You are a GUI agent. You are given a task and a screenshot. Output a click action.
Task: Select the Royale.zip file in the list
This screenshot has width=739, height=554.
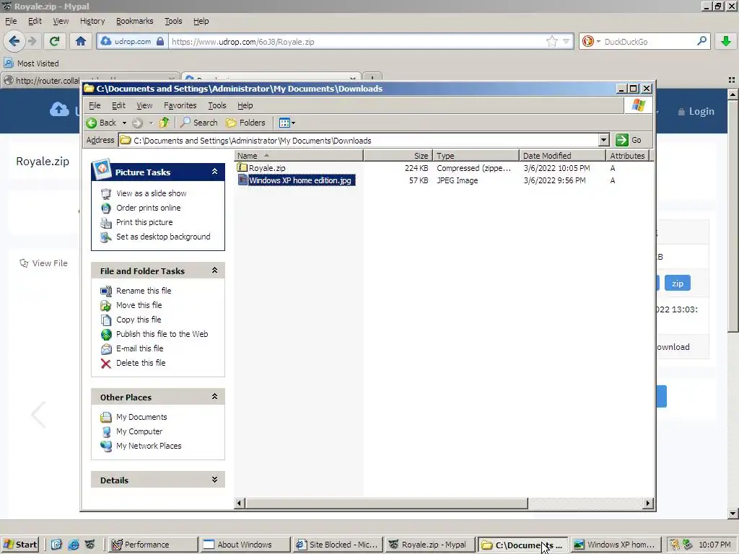(267, 168)
